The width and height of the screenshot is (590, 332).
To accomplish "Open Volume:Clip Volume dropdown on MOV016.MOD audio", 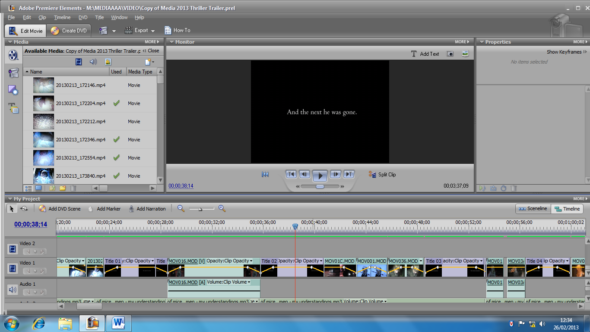I will click(x=249, y=282).
